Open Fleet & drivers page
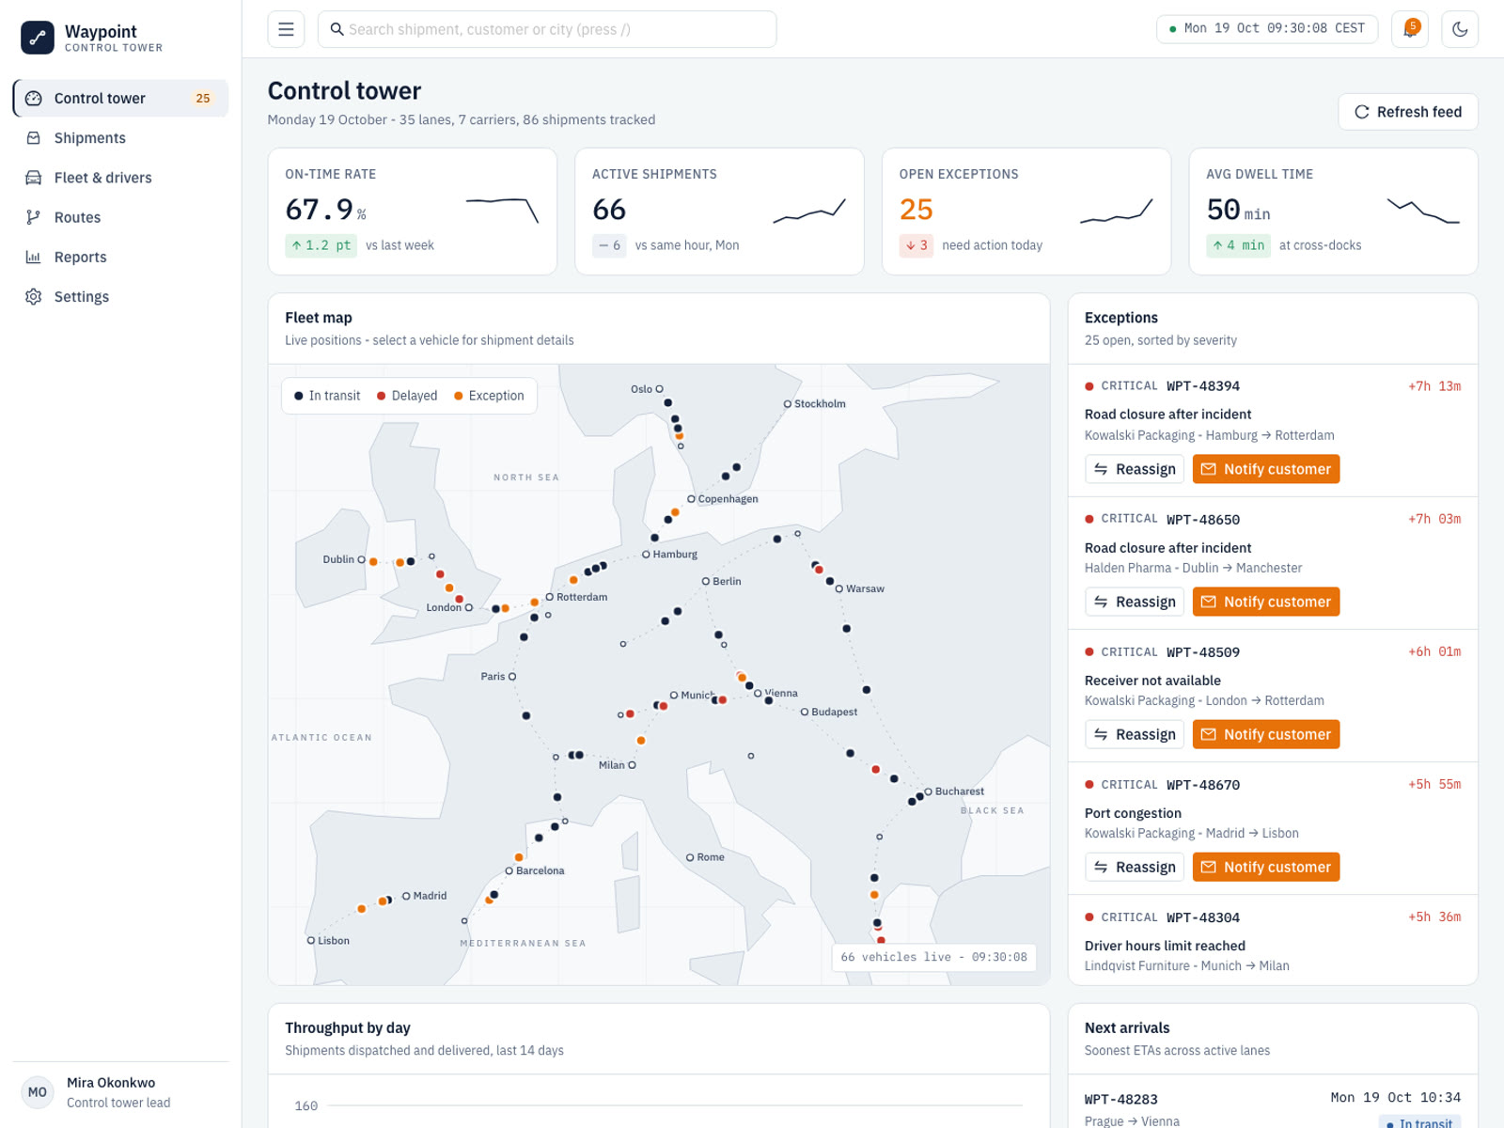The image size is (1504, 1128). [x=120, y=178]
